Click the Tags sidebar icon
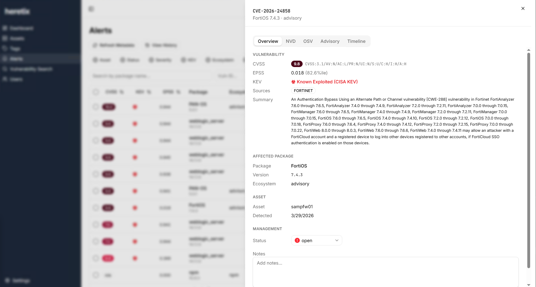This screenshot has width=536, height=287. pyautogui.click(x=5, y=48)
